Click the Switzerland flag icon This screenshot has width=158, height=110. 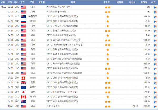(23, 78)
